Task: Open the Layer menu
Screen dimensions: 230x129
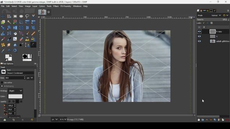Action: pyautogui.click(x=35, y=6)
